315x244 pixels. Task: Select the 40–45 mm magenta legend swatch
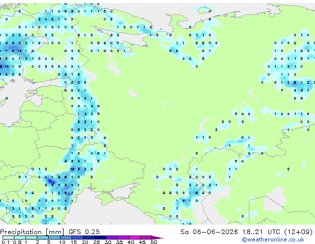point(135,238)
